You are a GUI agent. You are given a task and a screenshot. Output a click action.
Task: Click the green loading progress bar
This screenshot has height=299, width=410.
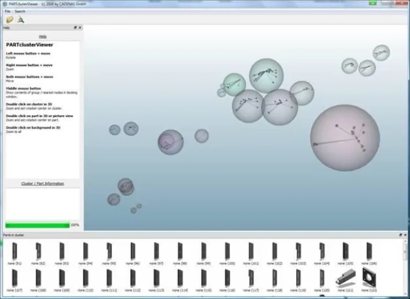[37, 225]
